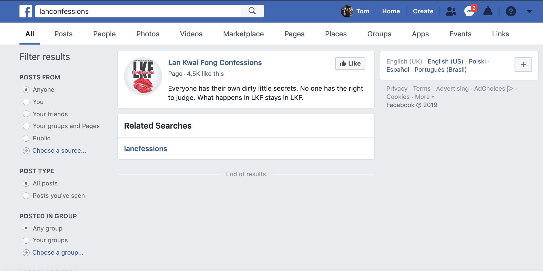The height and width of the screenshot is (271, 543).
Task: Switch to the Photos tab
Action: click(x=148, y=34)
